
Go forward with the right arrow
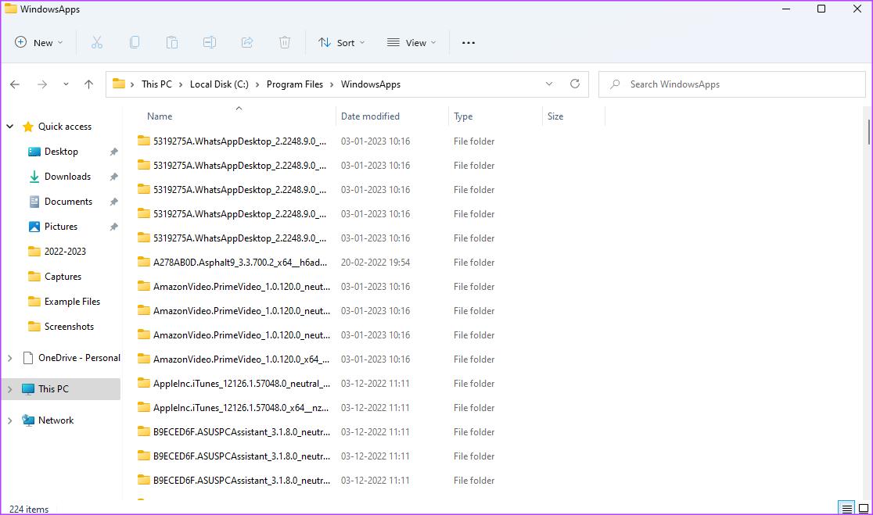click(x=41, y=84)
